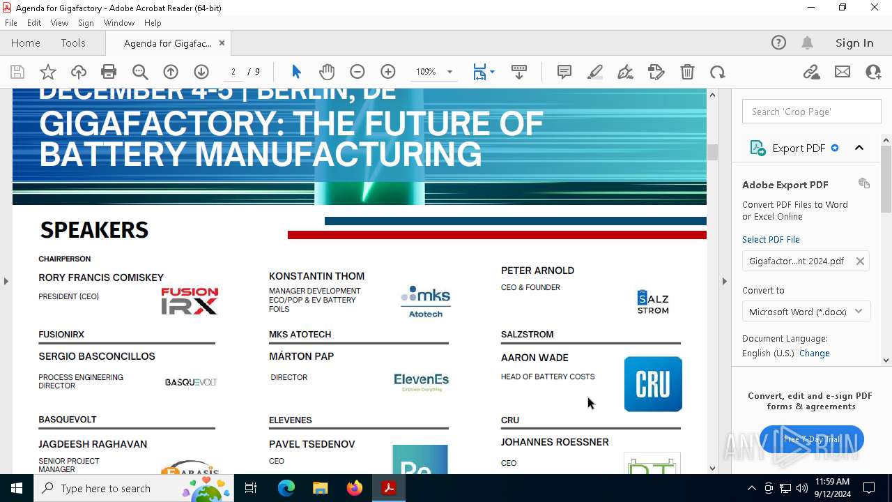This screenshot has height=502, width=892.
Task: Send the file by email
Action: click(843, 72)
